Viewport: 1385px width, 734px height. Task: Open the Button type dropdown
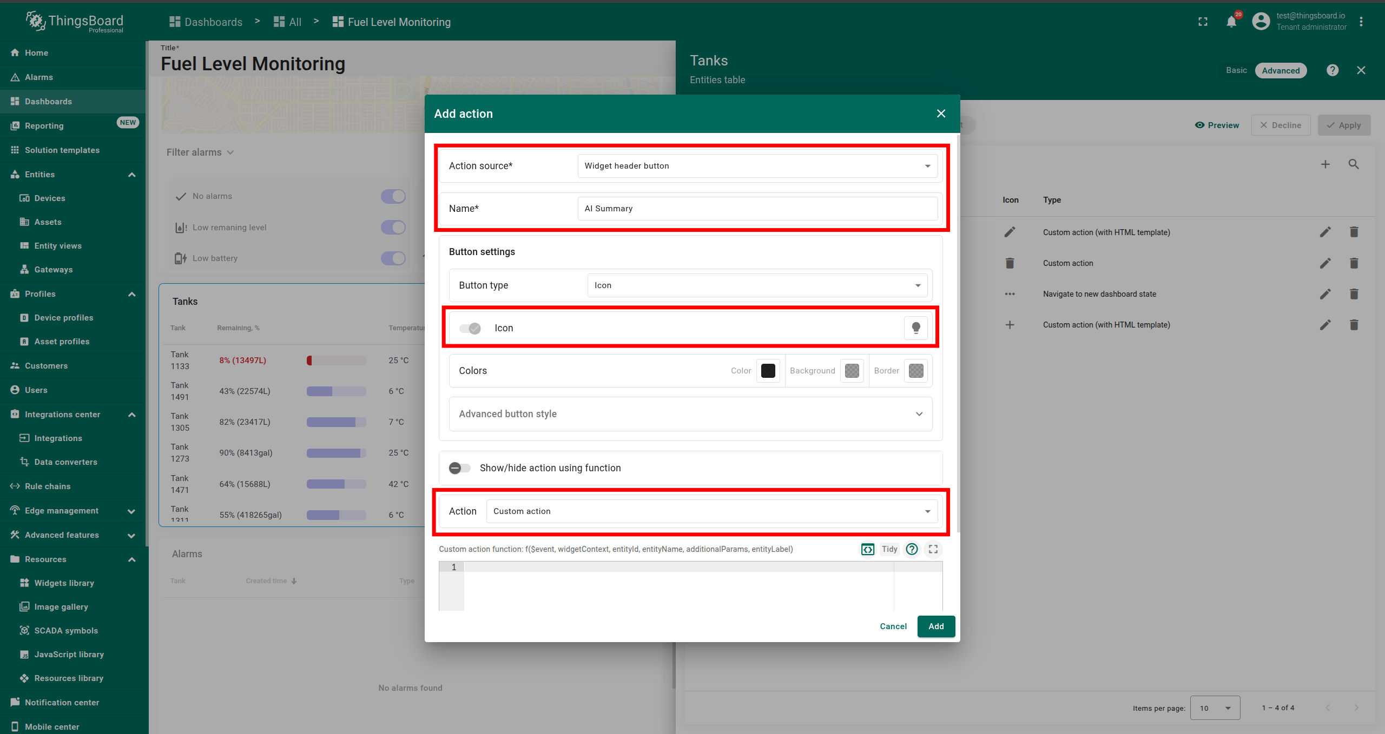[757, 285]
